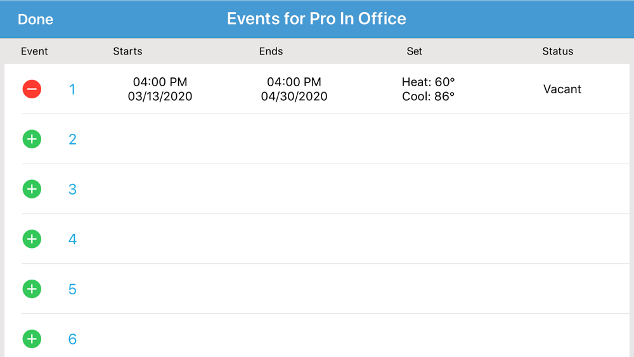Add event 2 with green plus icon
The height and width of the screenshot is (357, 634).
point(32,139)
